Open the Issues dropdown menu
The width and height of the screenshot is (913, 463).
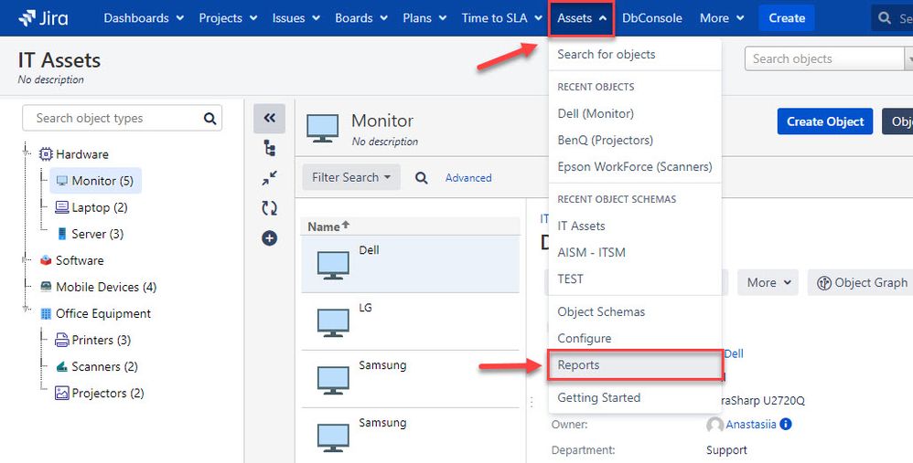pyautogui.click(x=296, y=18)
